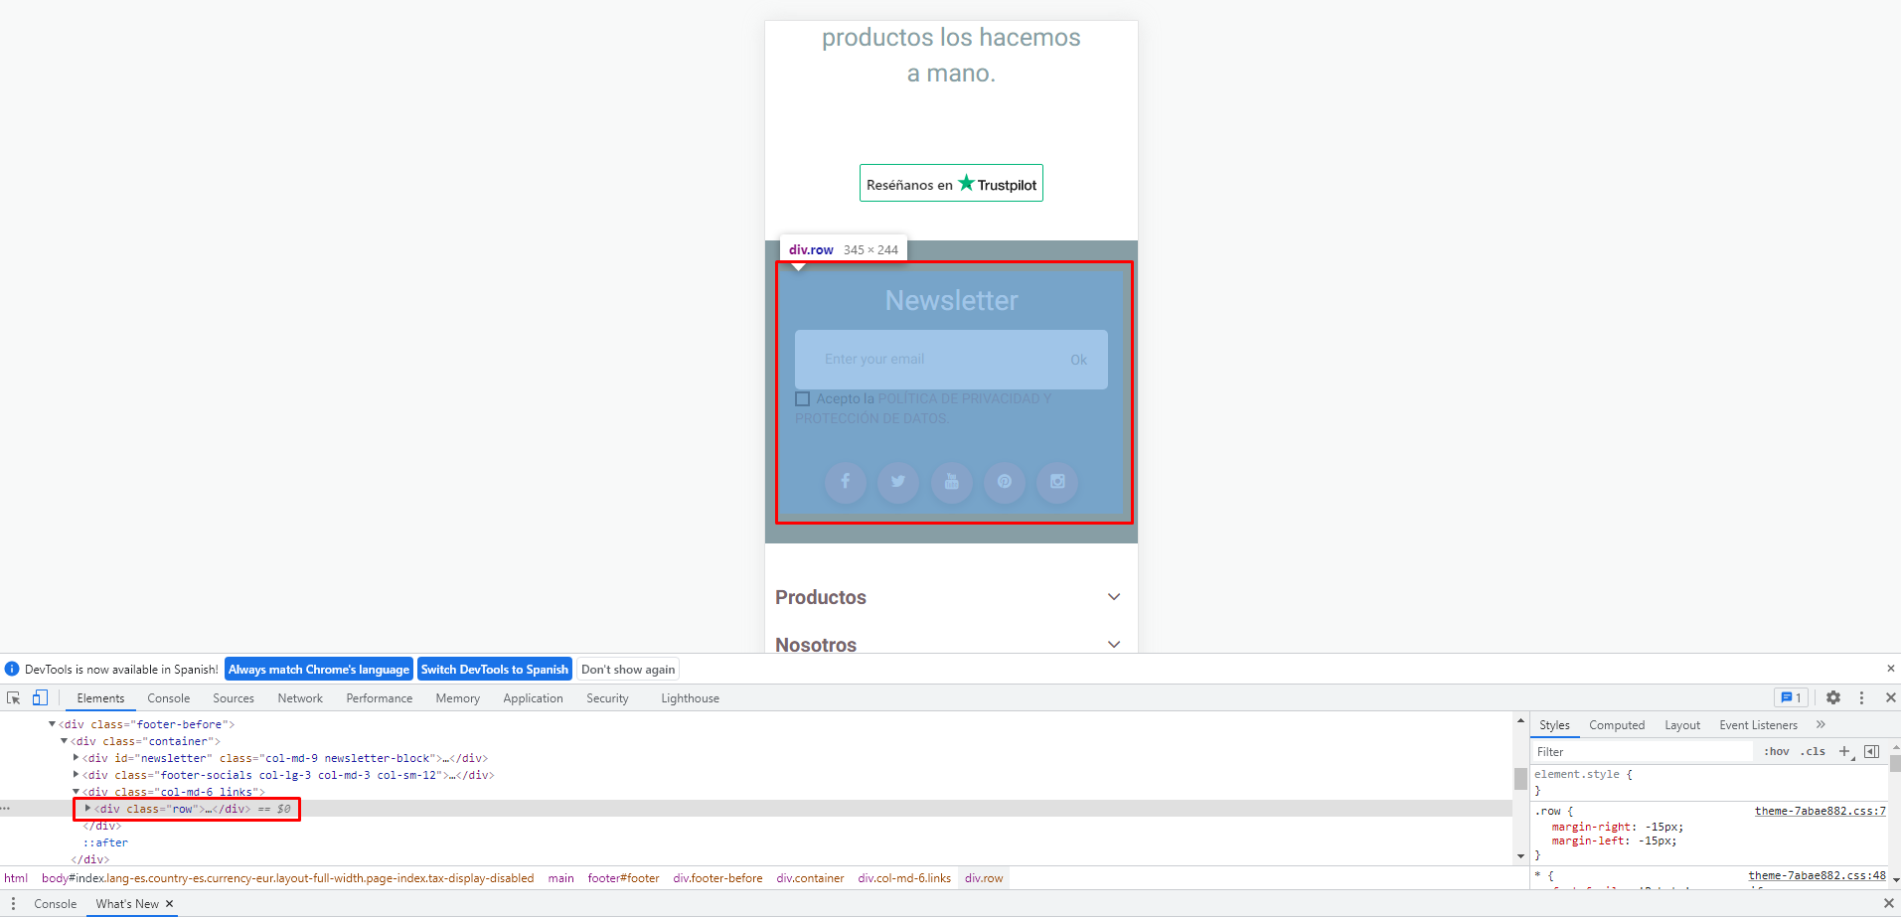Viewport: 1901px width, 917px height.
Task: Open the privacy policy link in the newsletter
Action: [x=923, y=408]
